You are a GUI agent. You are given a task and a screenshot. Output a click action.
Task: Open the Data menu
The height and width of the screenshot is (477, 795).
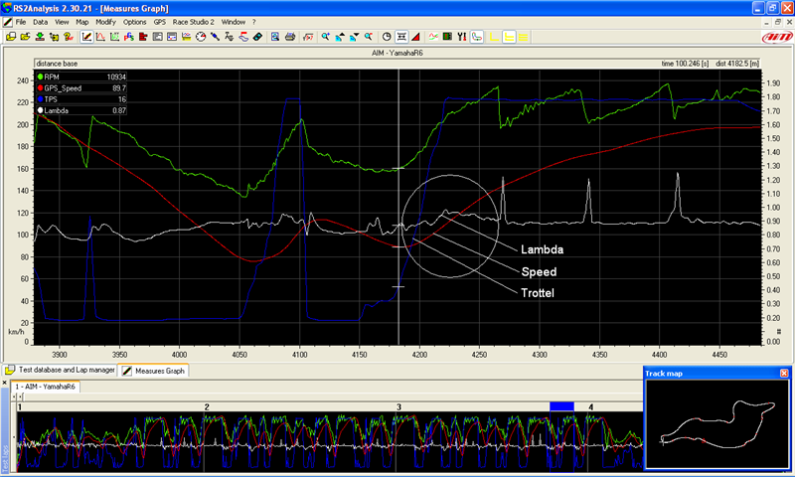click(40, 22)
